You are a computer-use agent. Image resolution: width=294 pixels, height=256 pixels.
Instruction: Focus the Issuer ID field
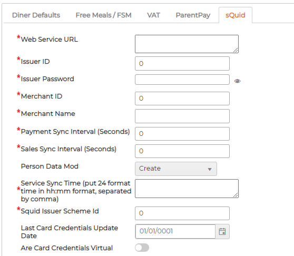(182, 63)
